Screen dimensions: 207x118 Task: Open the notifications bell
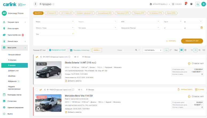click(186, 4)
